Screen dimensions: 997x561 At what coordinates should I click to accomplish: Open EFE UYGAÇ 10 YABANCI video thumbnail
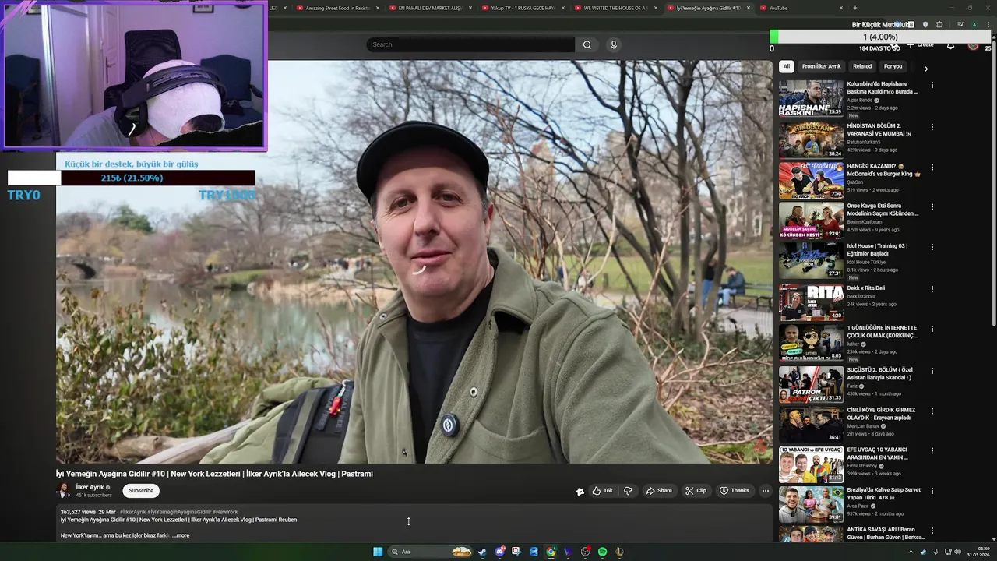point(811,464)
